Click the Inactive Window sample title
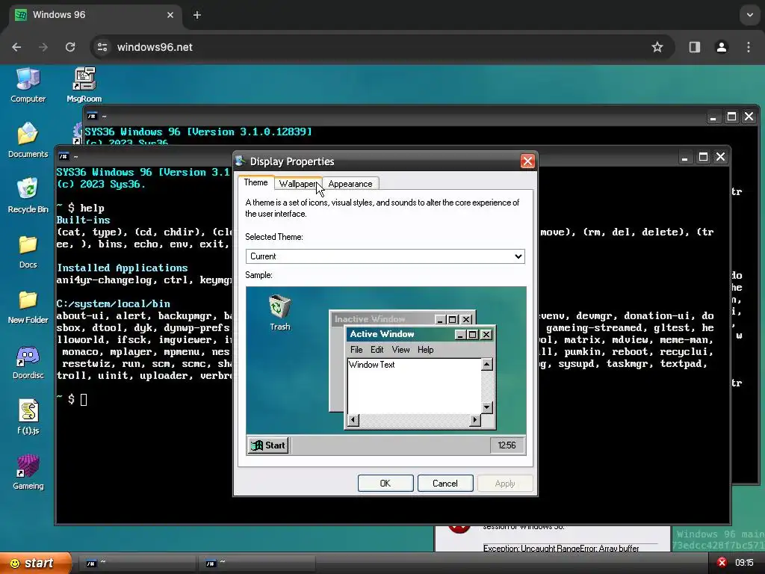Image resolution: width=765 pixels, height=574 pixels. point(369,319)
